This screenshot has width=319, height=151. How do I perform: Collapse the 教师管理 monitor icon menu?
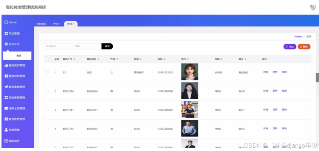[x=6, y=44]
